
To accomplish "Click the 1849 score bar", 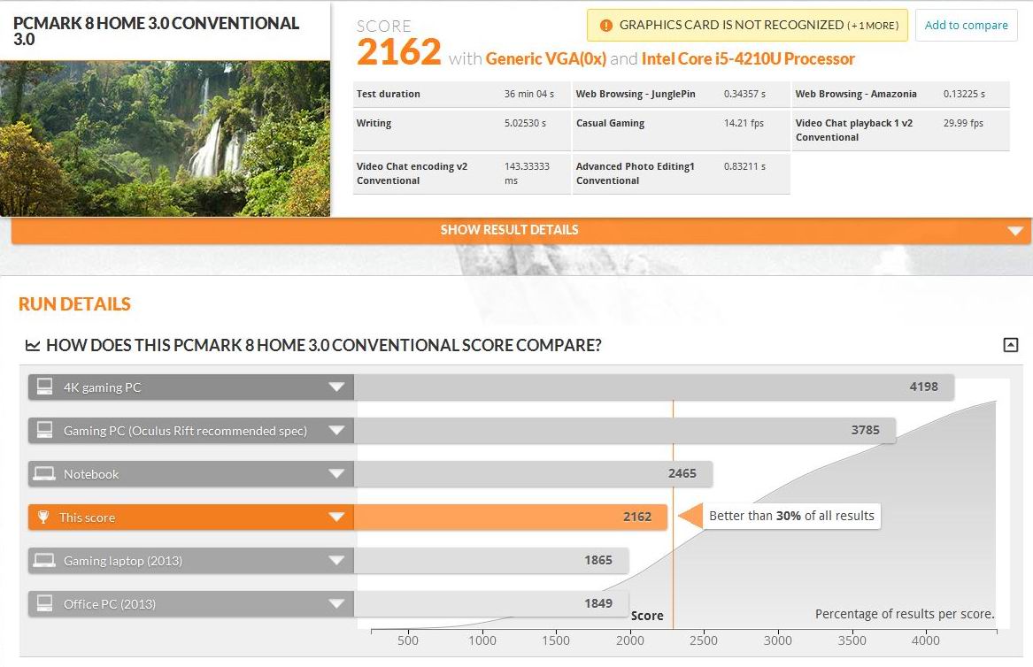I will pos(491,604).
